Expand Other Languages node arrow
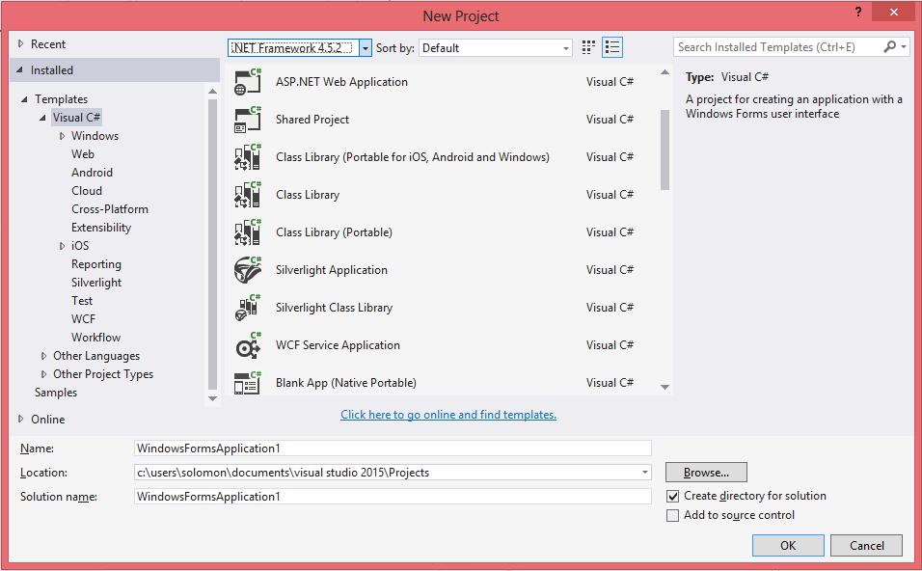922x571 pixels. point(43,356)
